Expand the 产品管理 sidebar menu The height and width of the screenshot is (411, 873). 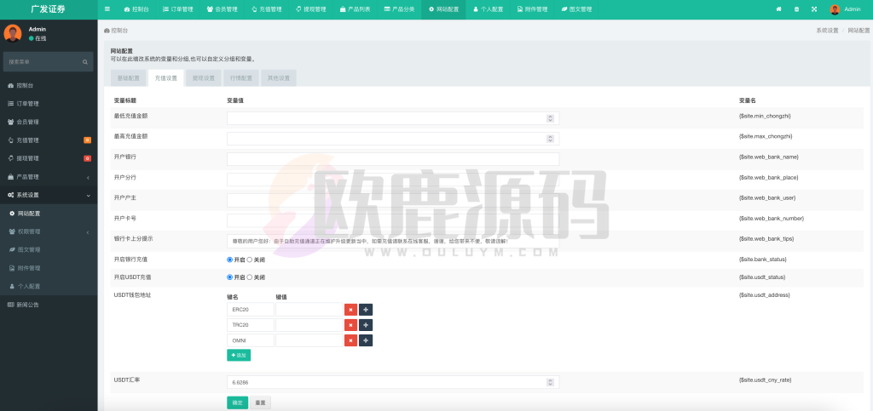(49, 177)
